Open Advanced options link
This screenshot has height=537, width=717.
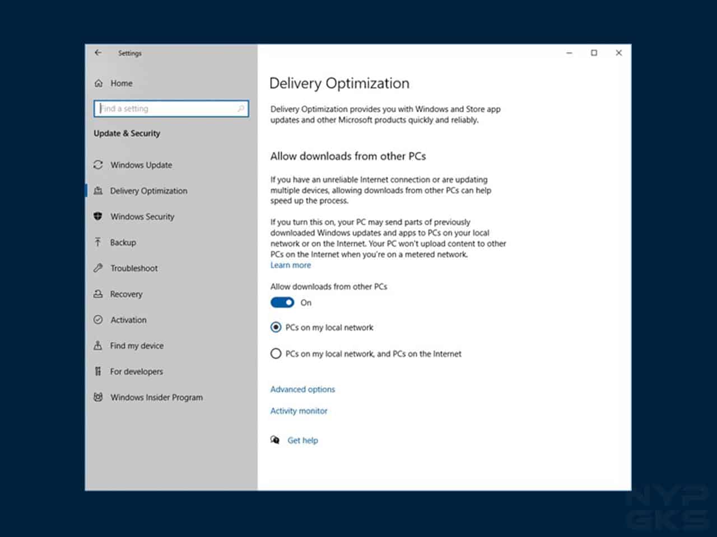[x=302, y=389]
